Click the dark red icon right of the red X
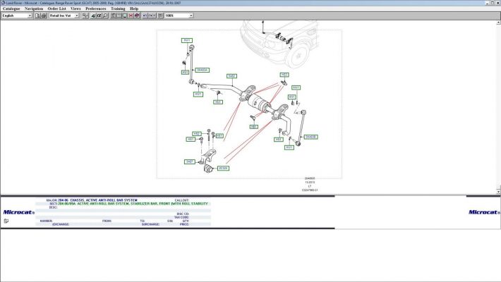 pyautogui.click(x=137, y=16)
